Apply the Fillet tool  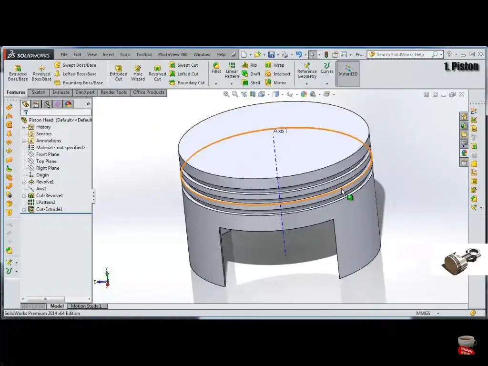tap(216, 68)
